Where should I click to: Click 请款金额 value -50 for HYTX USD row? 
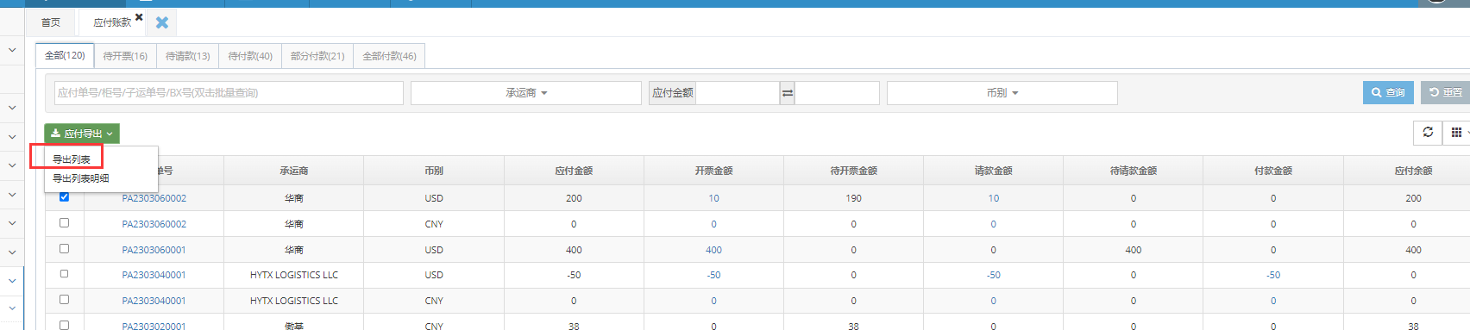tap(993, 275)
